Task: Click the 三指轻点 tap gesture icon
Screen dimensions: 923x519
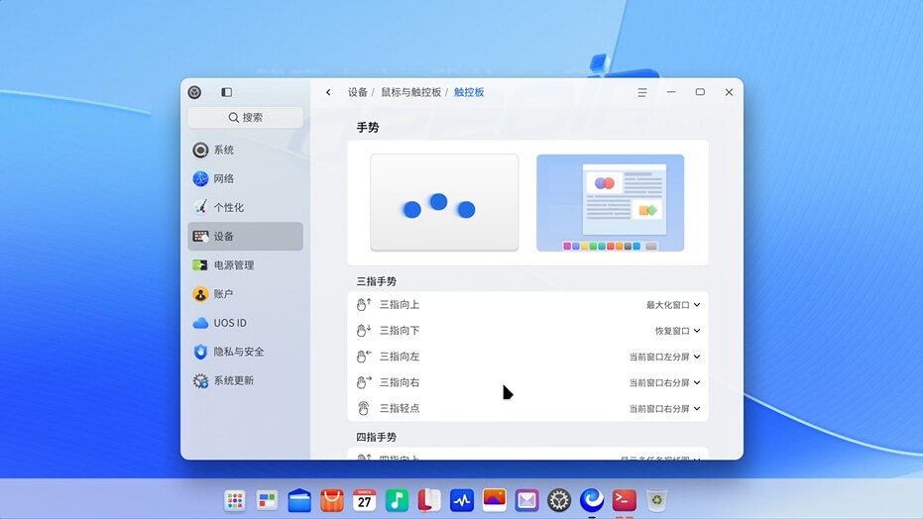Action: pos(363,408)
